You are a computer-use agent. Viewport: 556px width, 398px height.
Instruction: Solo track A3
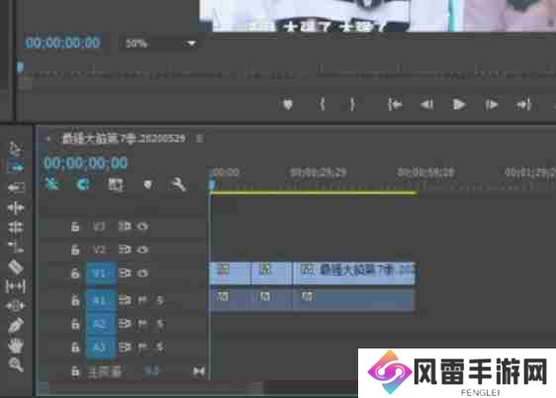tap(160, 348)
